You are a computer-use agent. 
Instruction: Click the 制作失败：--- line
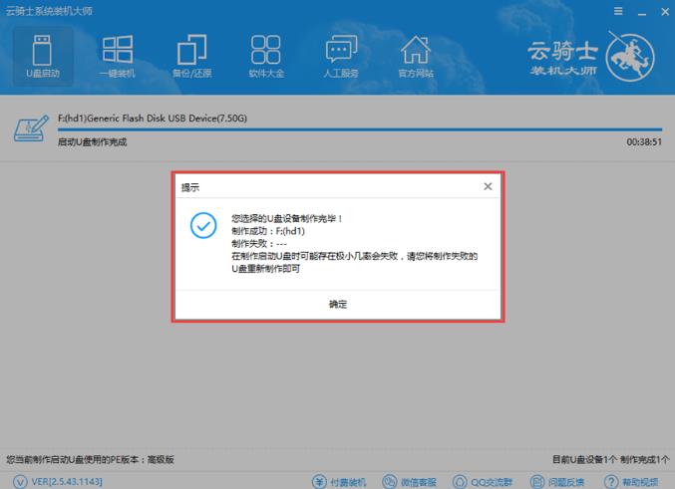pos(259,244)
